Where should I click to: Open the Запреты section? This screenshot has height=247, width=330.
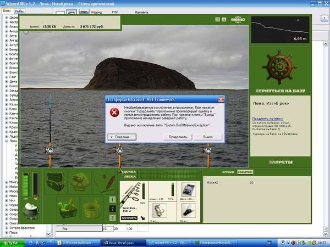coord(280,162)
